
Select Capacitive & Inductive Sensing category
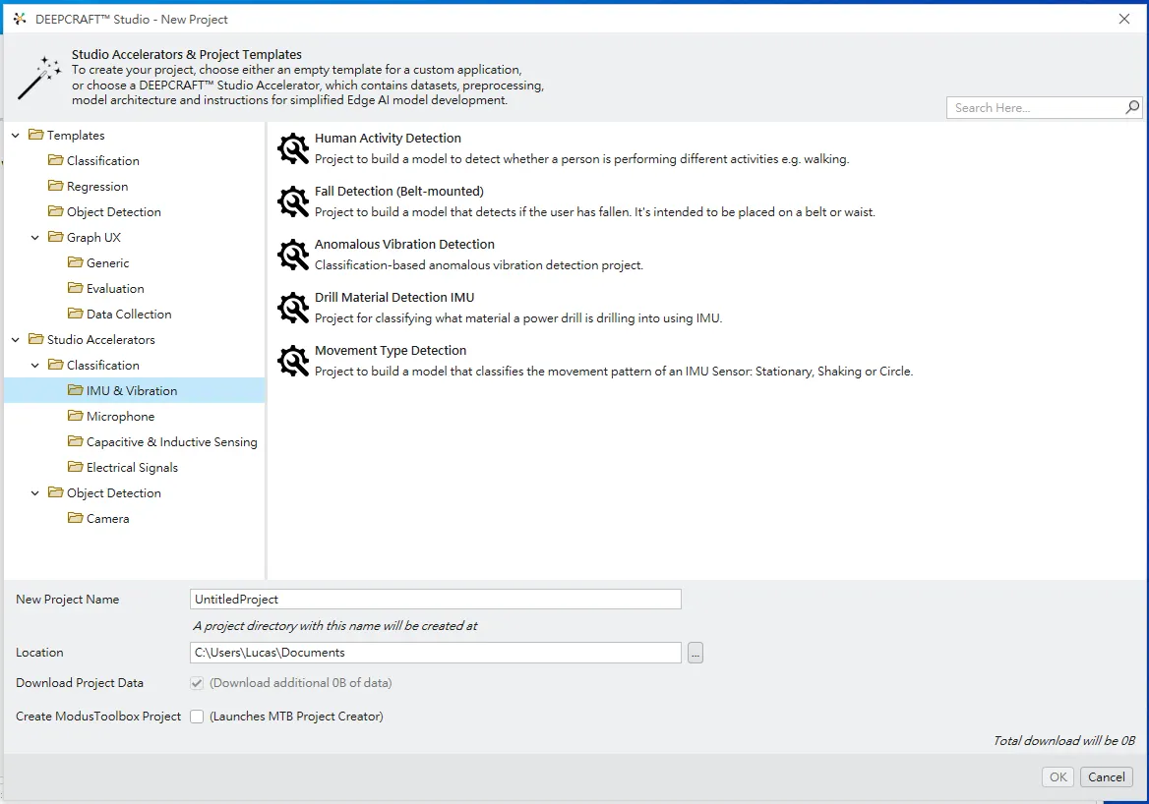(x=171, y=442)
